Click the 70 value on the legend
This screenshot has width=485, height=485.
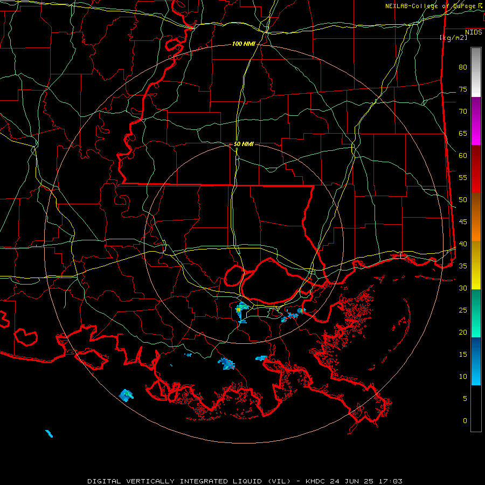click(463, 112)
